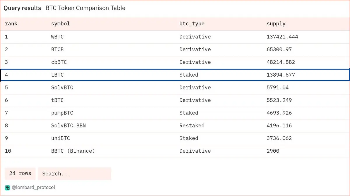Select the Derivative type in WBTC row

(x=195, y=37)
